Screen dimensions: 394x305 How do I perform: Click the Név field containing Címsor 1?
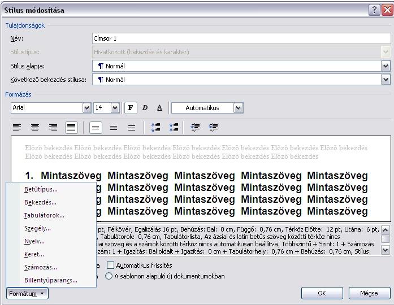pos(241,38)
